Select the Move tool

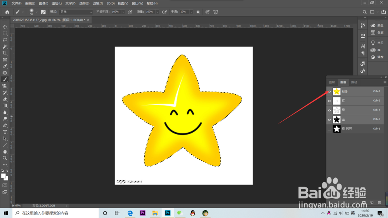click(x=5, y=27)
